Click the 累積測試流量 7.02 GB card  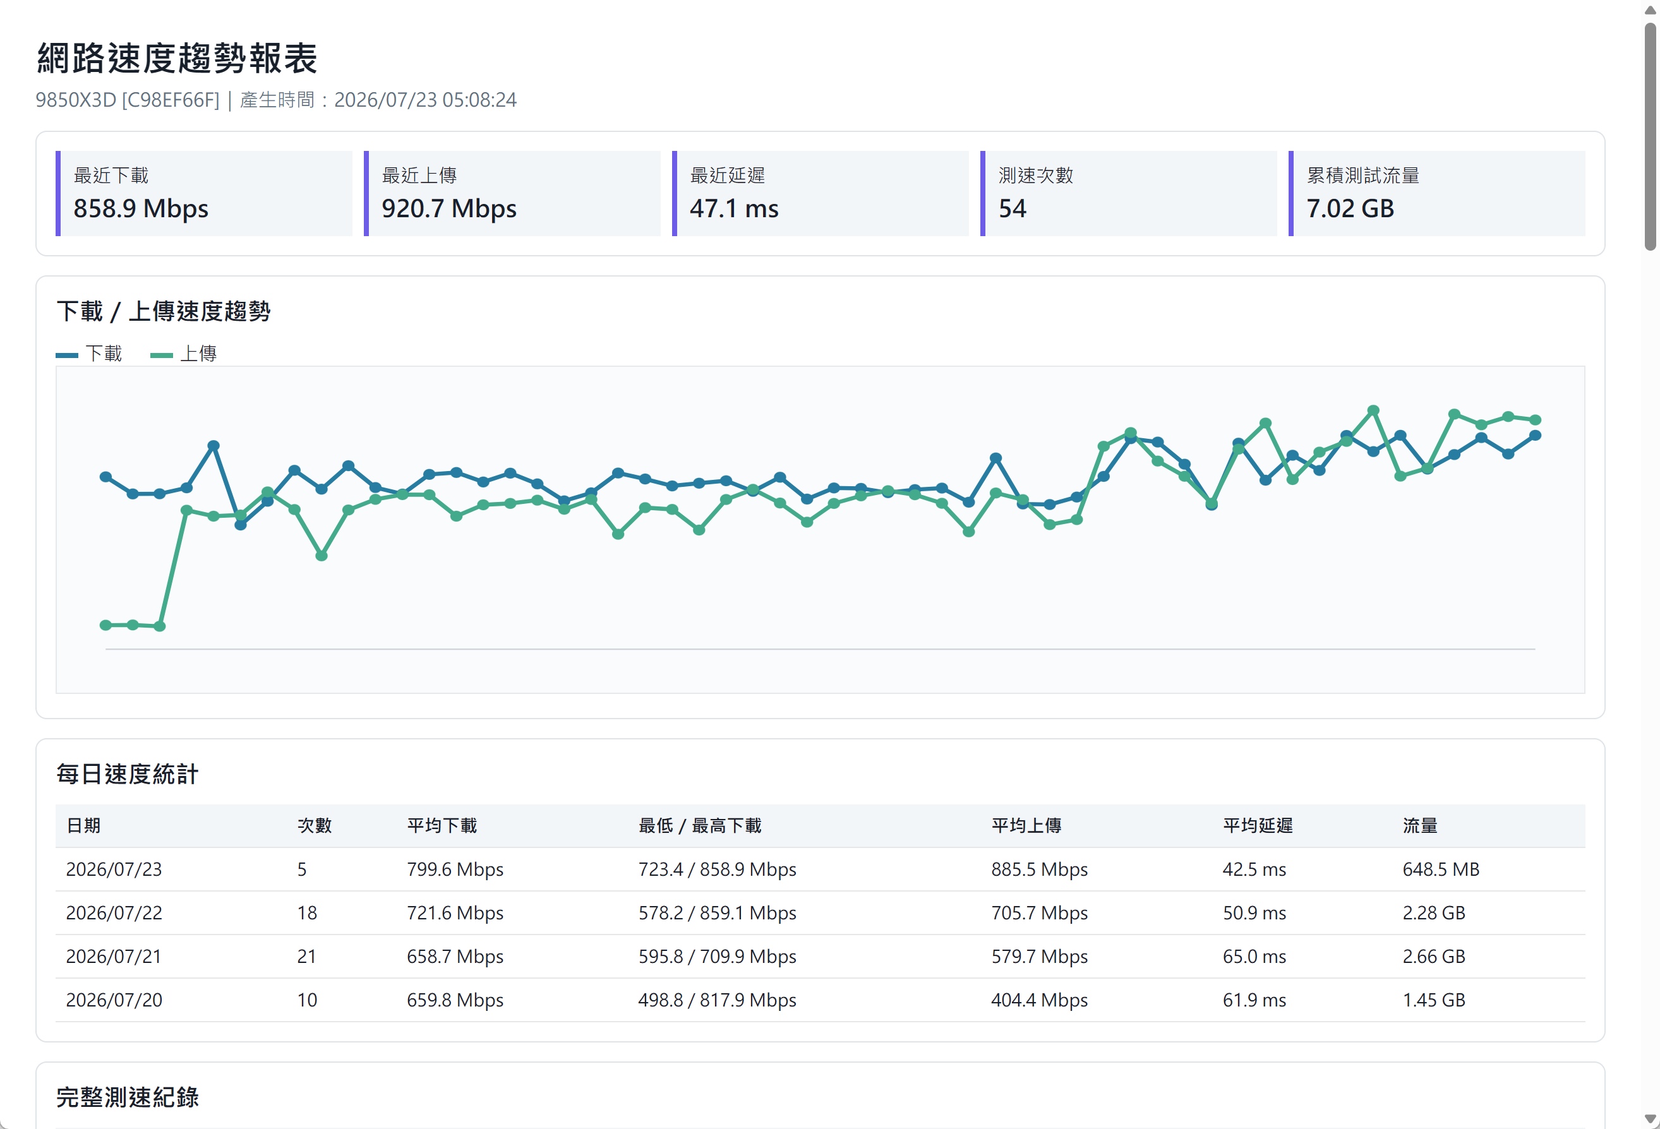(1437, 193)
